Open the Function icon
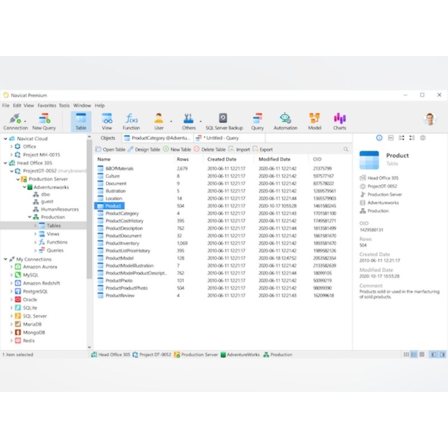 (131, 122)
